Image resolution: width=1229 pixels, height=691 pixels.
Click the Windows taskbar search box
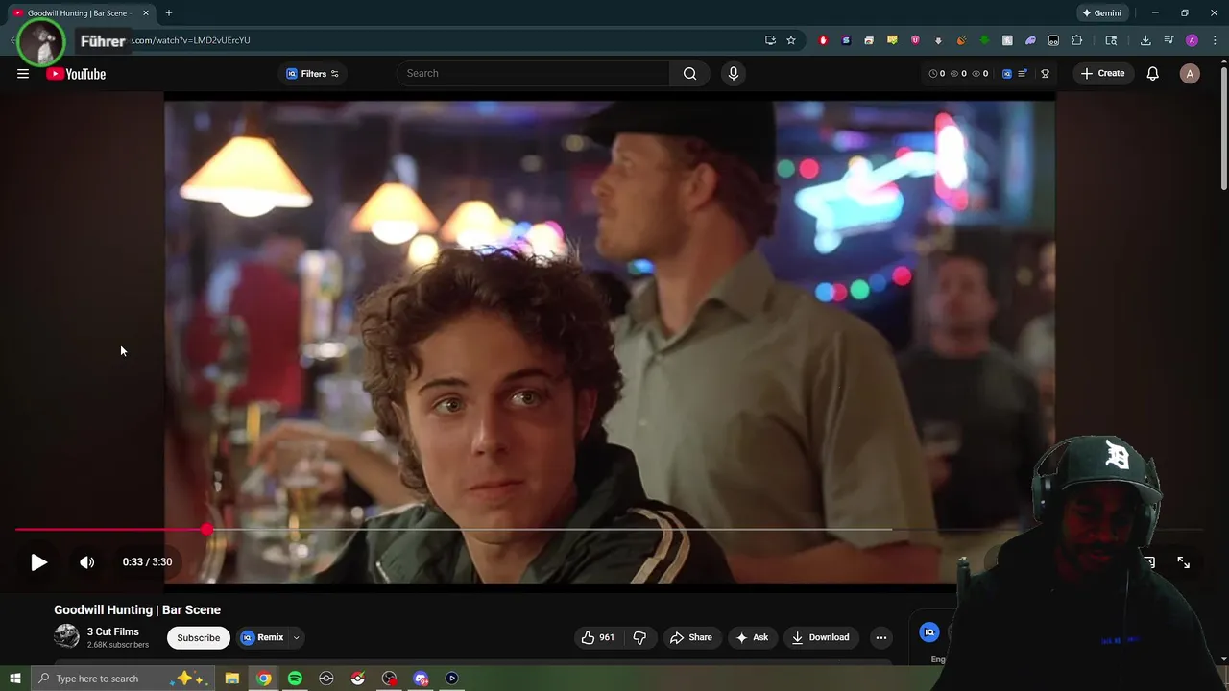pos(123,679)
